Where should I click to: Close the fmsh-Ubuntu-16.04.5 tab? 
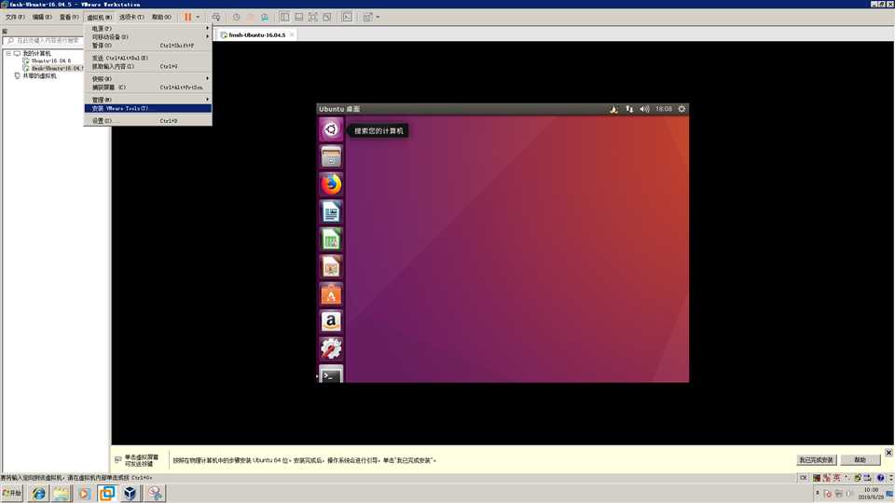click(292, 34)
